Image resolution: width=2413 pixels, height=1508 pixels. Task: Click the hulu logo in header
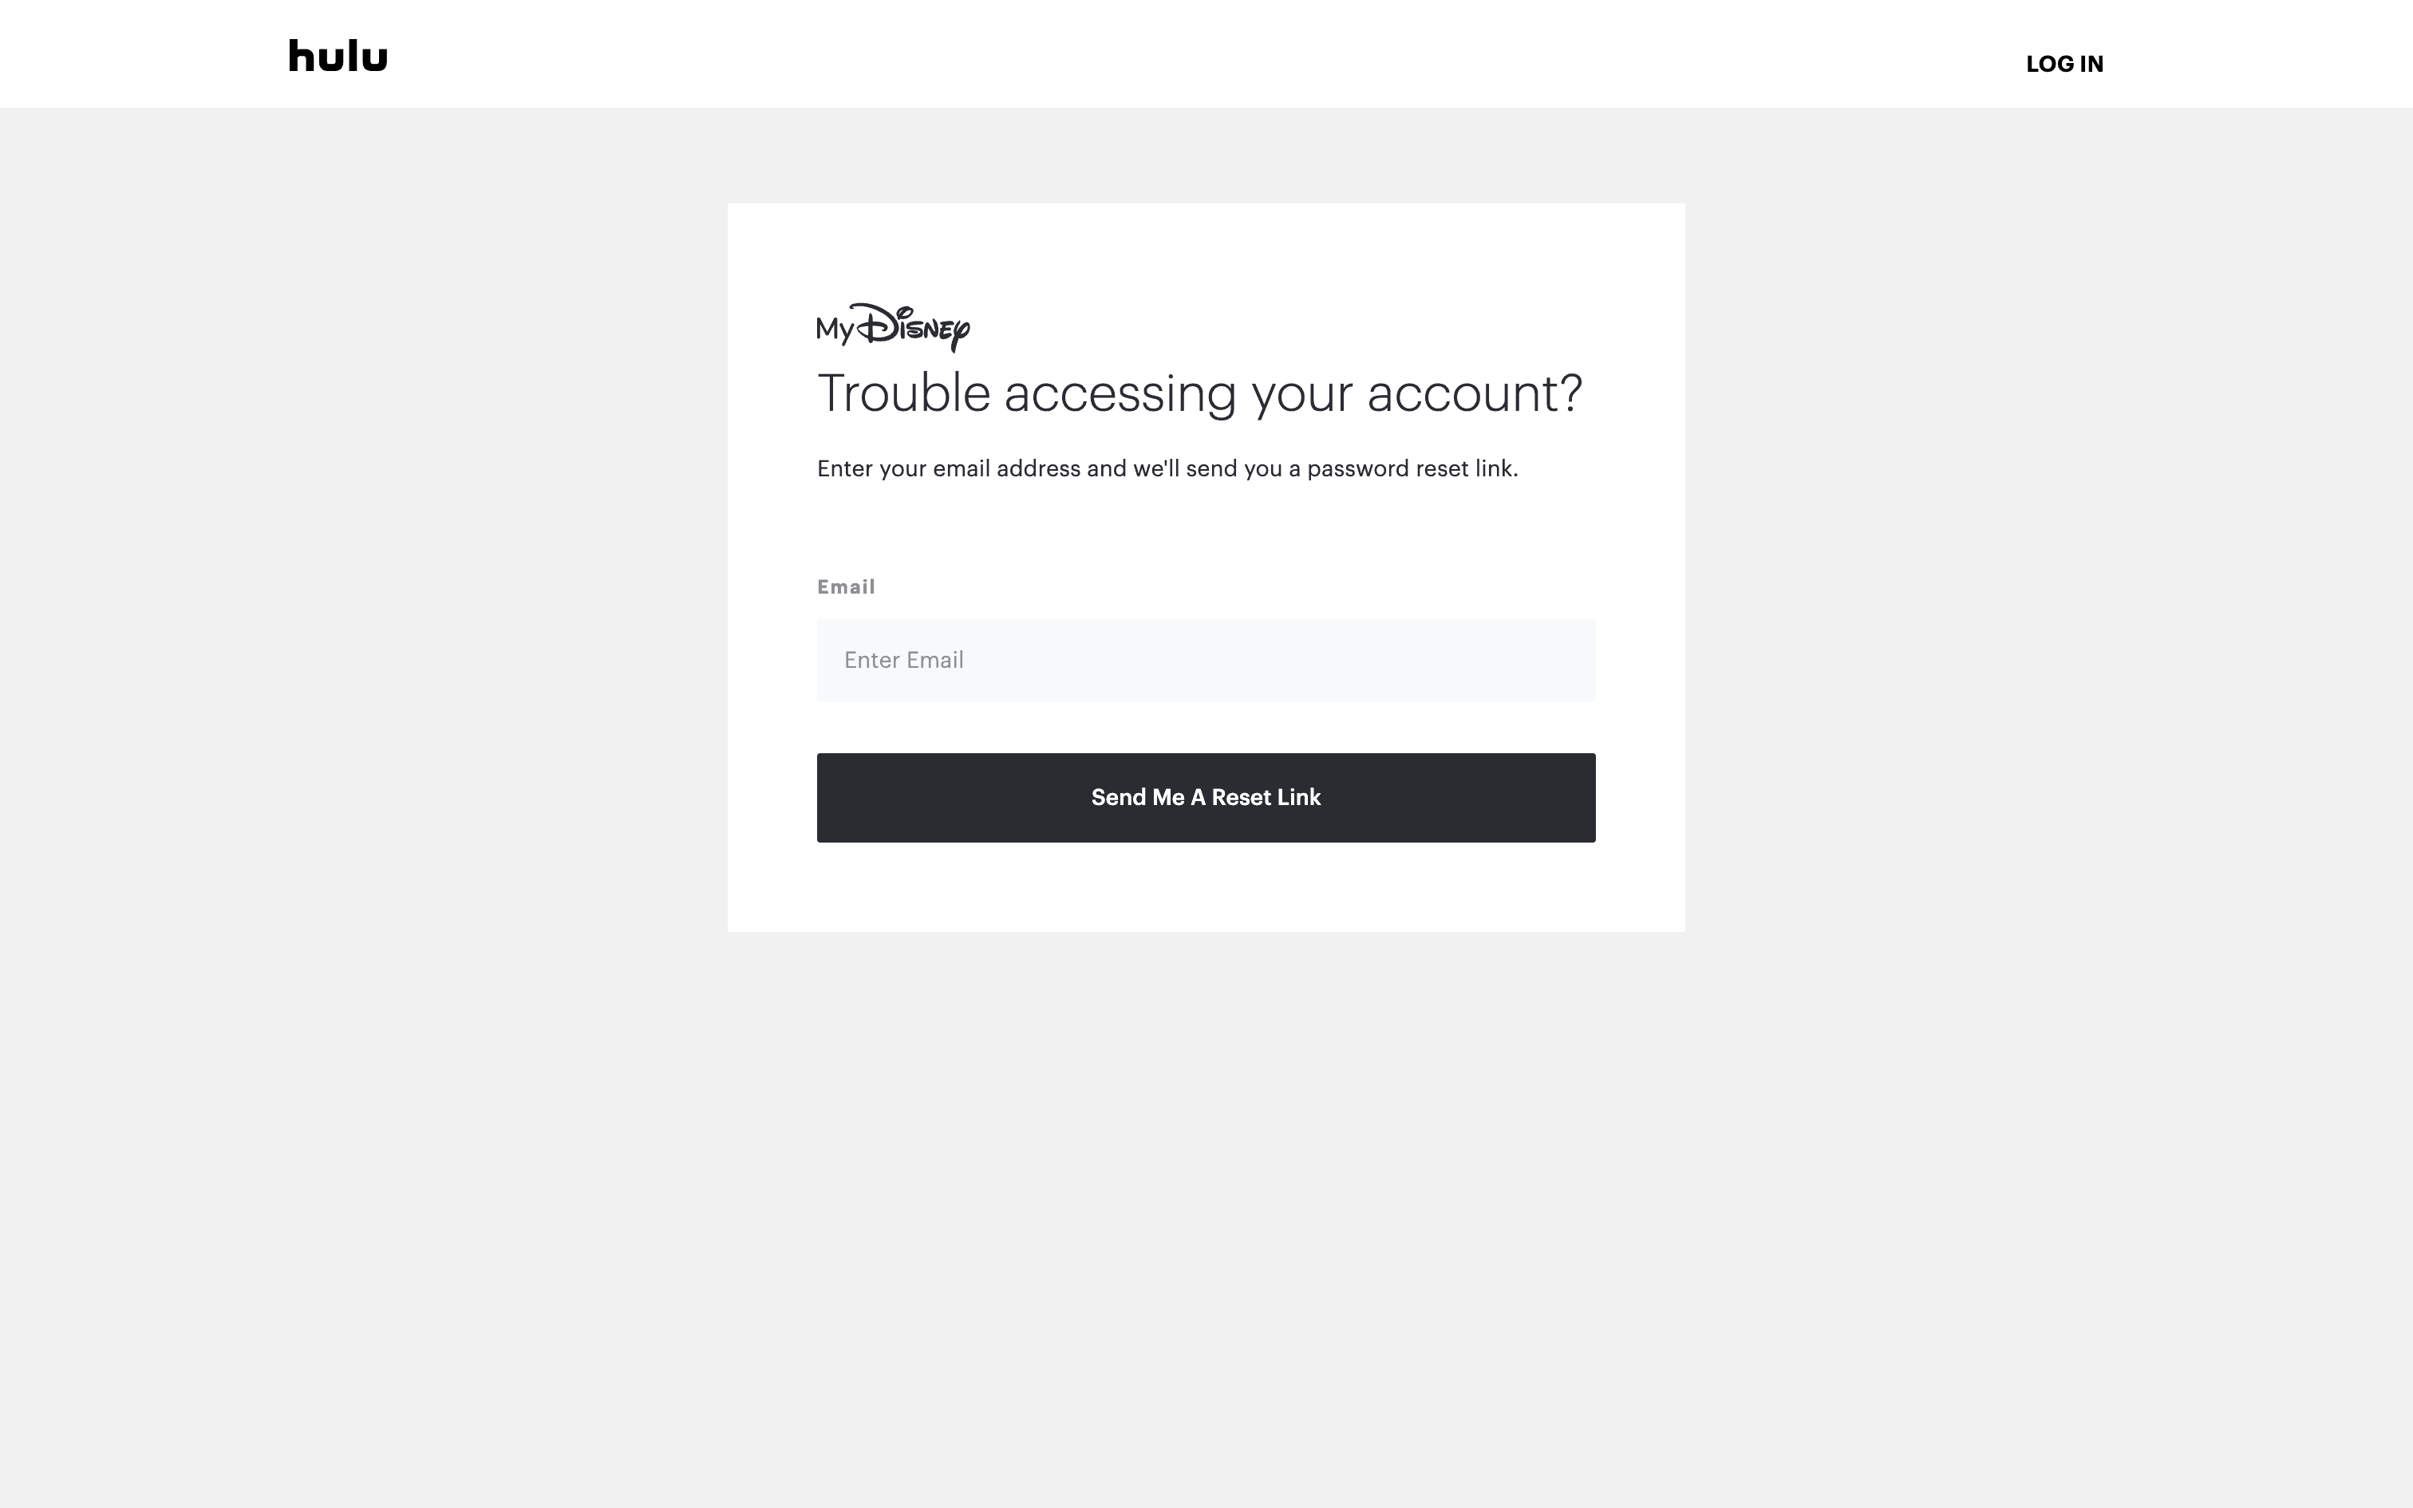click(338, 56)
